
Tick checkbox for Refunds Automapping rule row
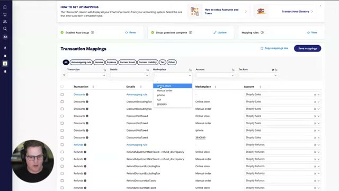tap(62, 145)
